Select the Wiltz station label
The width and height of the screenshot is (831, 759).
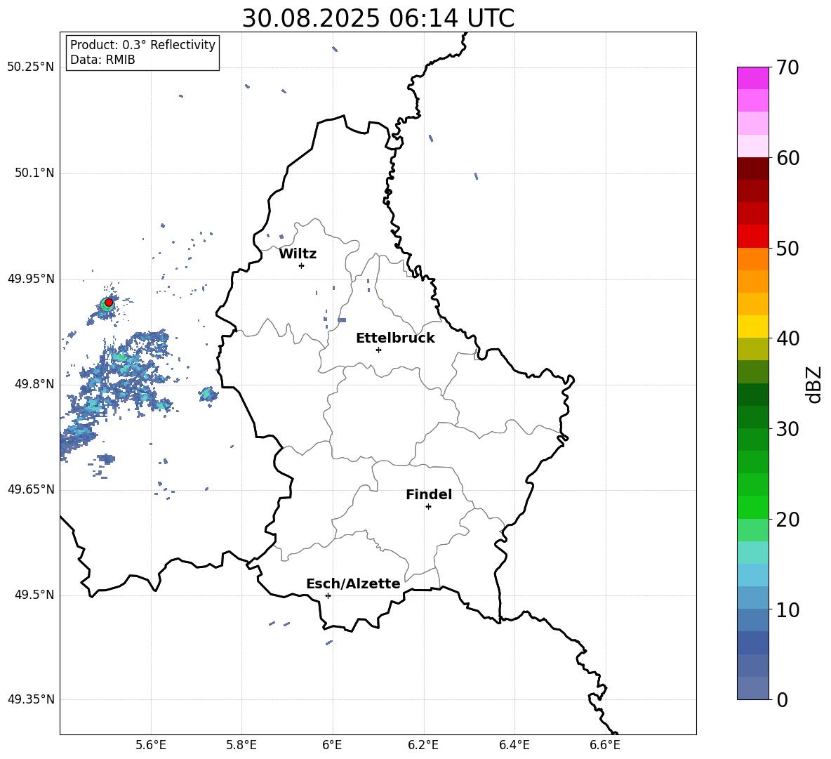298,254
